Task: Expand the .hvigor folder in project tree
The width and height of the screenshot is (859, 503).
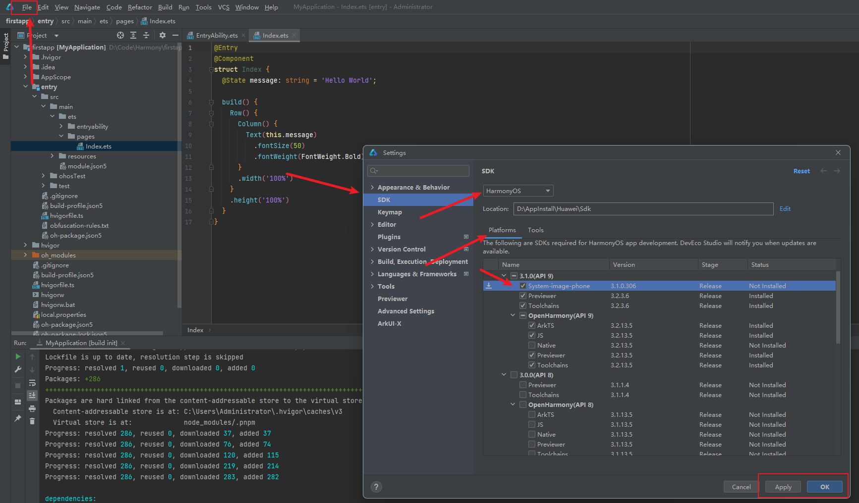Action: (x=25, y=57)
